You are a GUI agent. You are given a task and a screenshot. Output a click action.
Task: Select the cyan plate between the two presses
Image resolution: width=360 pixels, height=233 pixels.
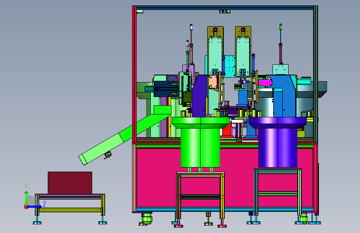pos(230,66)
